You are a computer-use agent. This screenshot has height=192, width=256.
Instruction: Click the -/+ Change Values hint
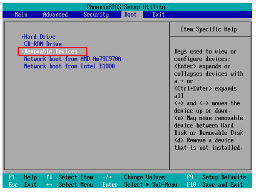134,177
